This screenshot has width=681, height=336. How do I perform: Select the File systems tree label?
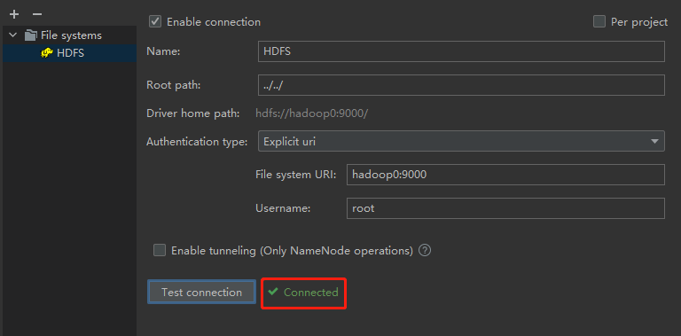click(71, 35)
